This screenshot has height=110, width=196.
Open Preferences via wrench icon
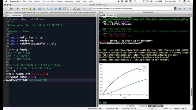pyautogui.click(x=75, y=9)
